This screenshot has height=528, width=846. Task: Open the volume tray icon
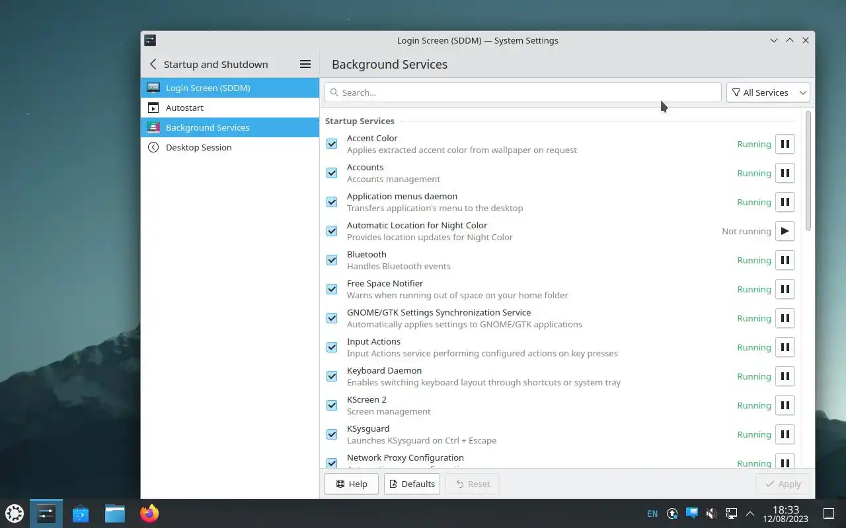(x=711, y=513)
